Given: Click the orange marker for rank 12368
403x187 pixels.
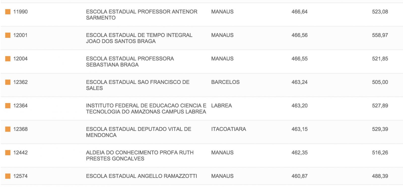Looking at the screenshot, I should (8, 129).
